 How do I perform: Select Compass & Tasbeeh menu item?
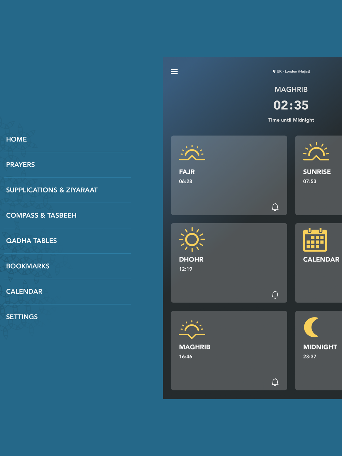pyautogui.click(x=67, y=215)
